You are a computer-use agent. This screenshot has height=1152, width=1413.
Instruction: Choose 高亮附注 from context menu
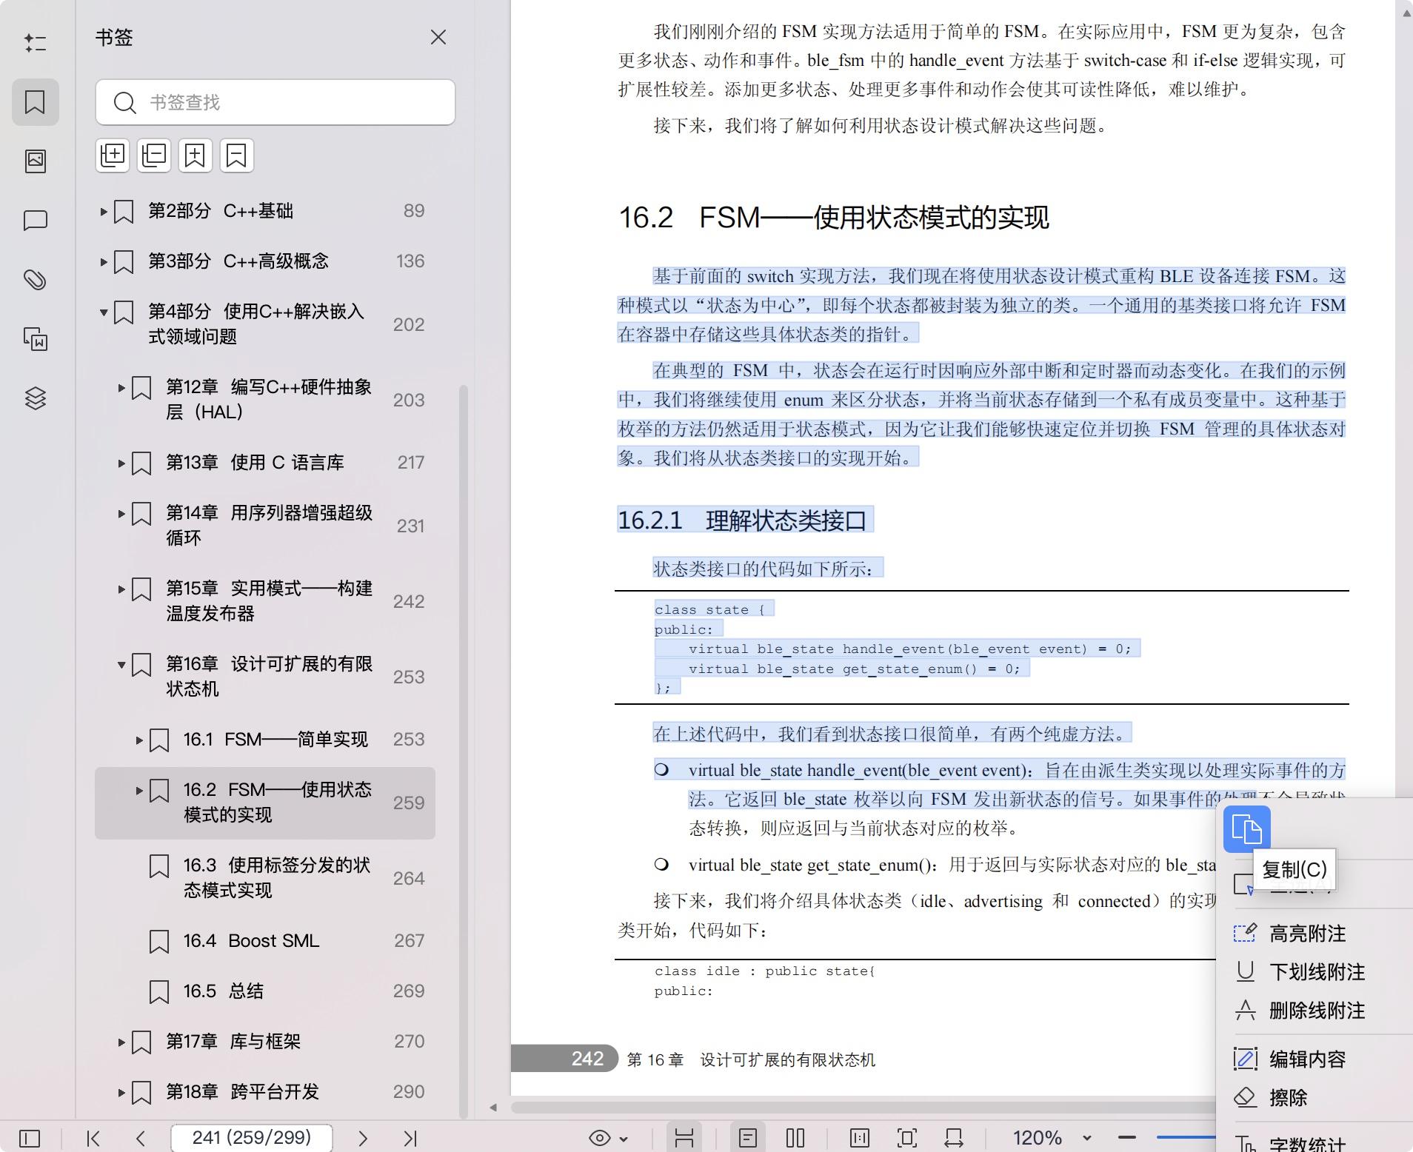pos(1307,934)
